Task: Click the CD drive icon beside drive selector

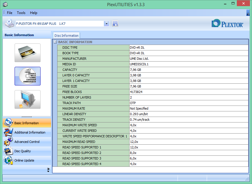Action: 9,23
